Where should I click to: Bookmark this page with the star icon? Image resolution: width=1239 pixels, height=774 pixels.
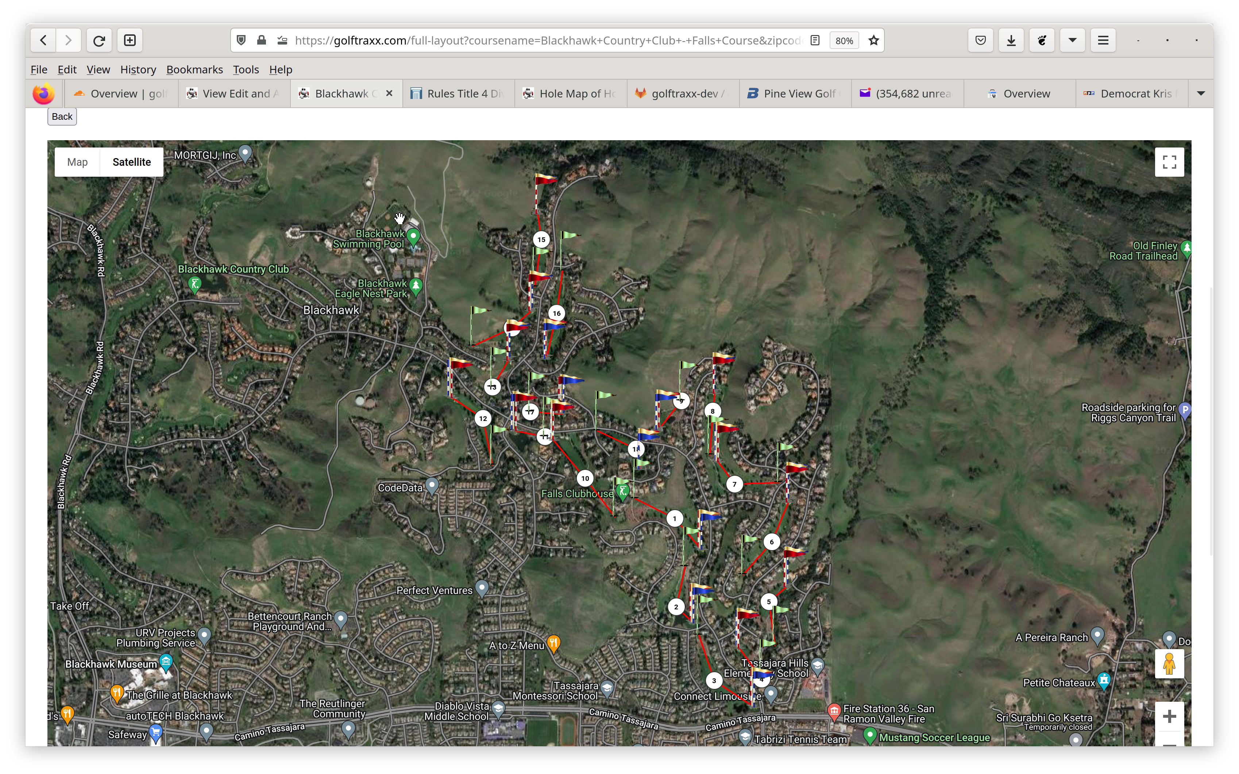click(874, 41)
